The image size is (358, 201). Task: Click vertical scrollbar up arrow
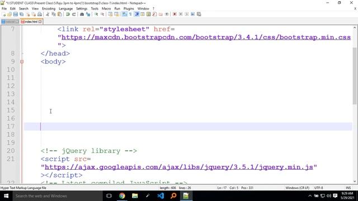tap(355, 27)
